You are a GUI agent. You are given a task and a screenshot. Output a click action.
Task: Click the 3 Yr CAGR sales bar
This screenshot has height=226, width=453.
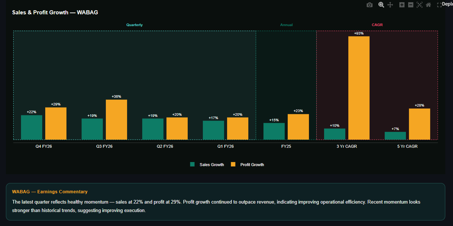pyautogui.click(x=334, y=134)
